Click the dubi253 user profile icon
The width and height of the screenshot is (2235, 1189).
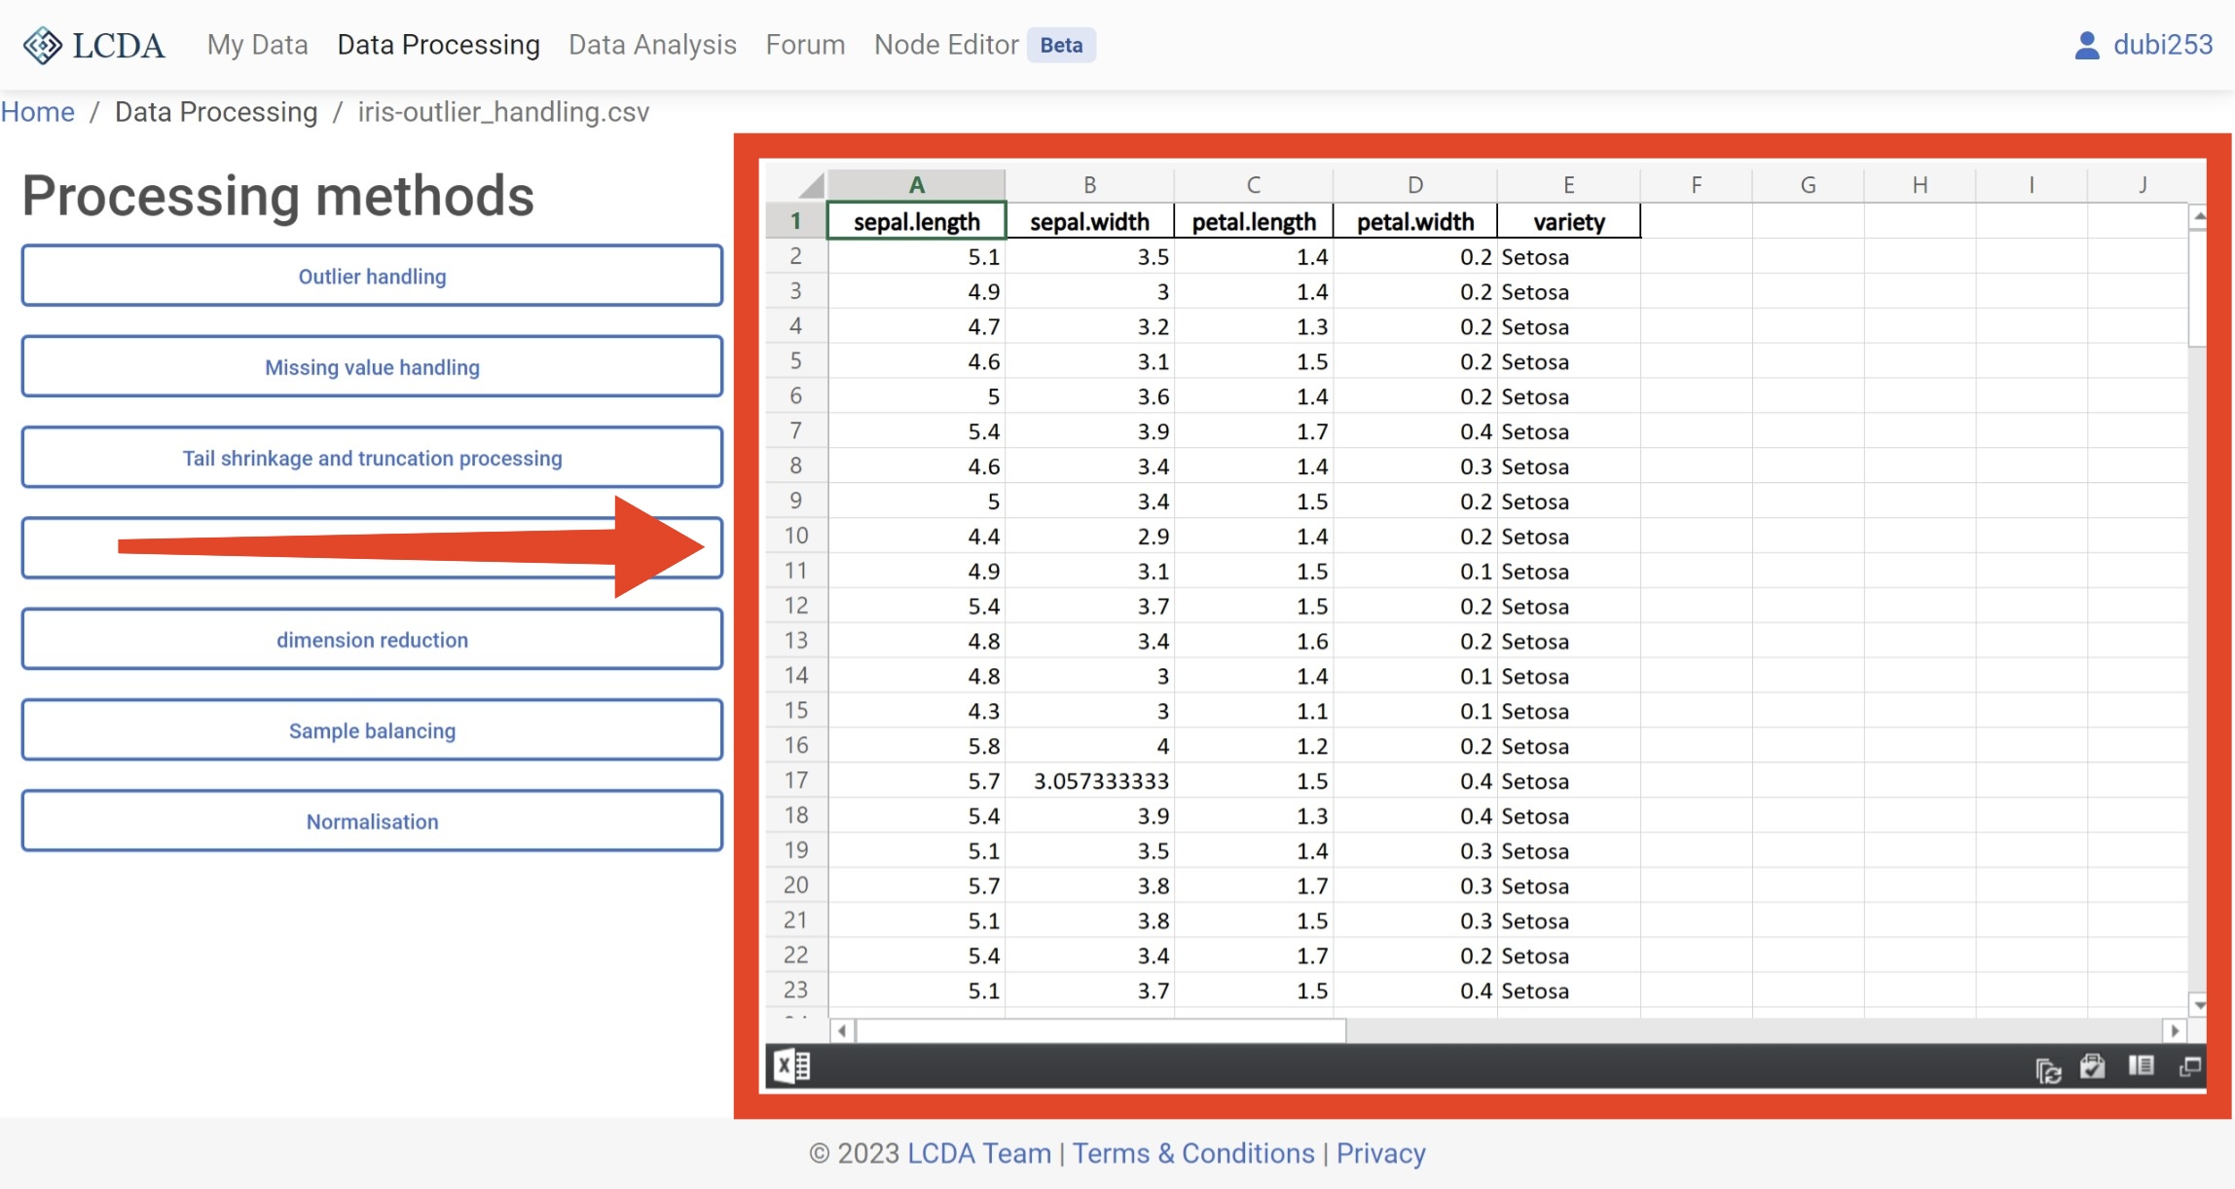click(x=2086, y=45)
